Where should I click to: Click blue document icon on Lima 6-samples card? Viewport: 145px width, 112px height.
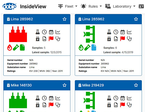94,48
